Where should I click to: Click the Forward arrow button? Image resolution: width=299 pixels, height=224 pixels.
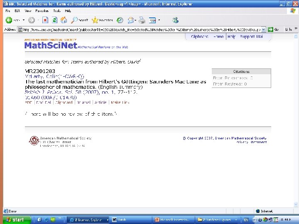32,20
